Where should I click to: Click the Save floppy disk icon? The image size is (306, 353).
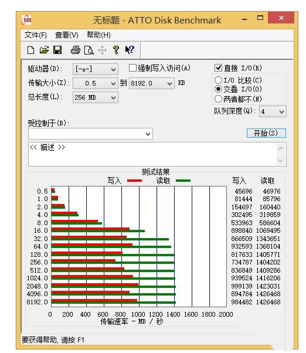(x=57, y=50)
